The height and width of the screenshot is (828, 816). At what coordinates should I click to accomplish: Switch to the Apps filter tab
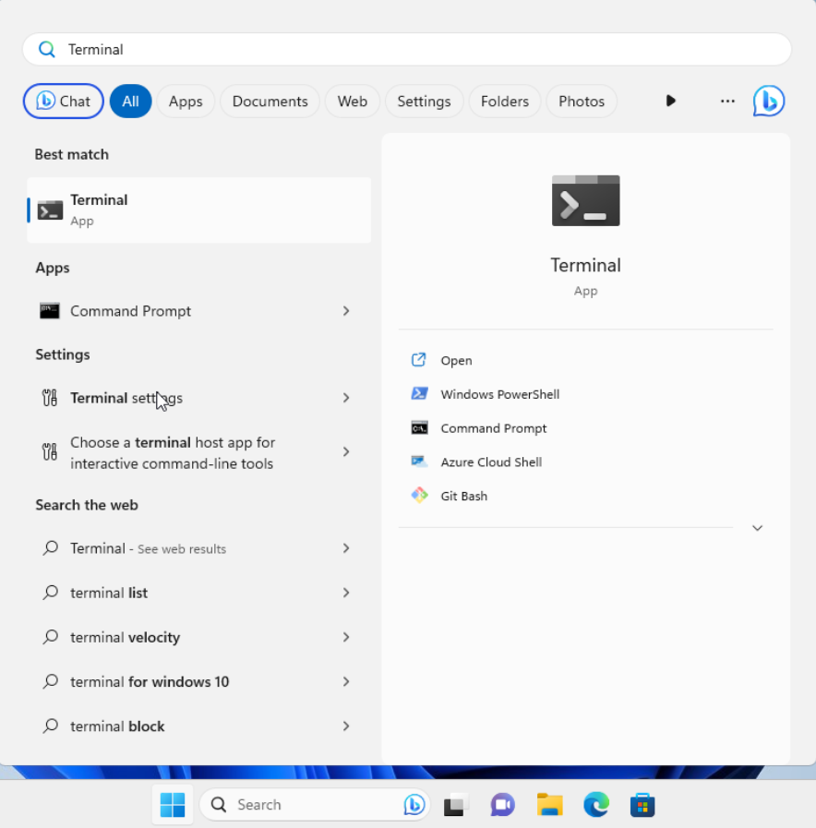coord(186,101)
